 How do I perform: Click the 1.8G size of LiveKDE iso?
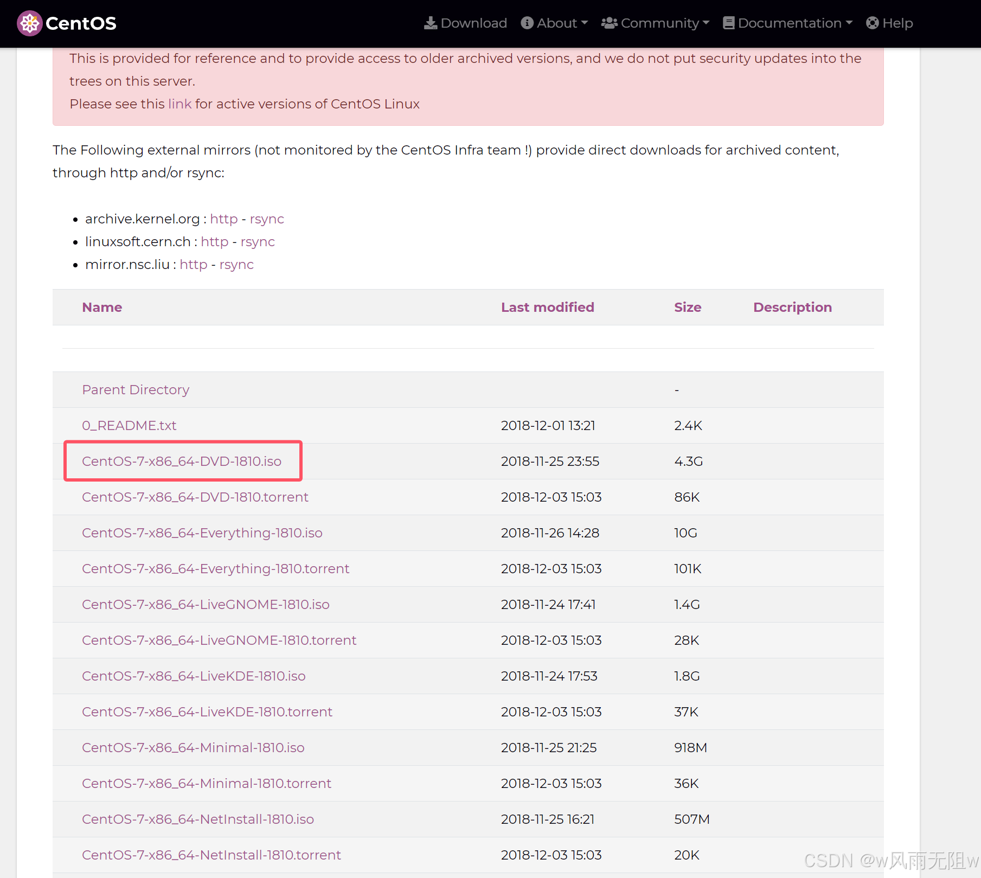(687, 676)
